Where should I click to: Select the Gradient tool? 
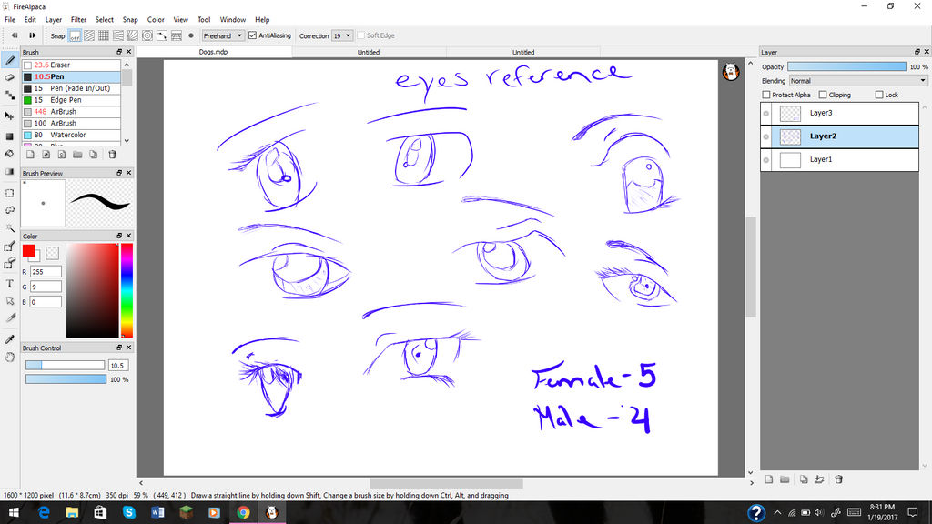click(x=10, y=171)
